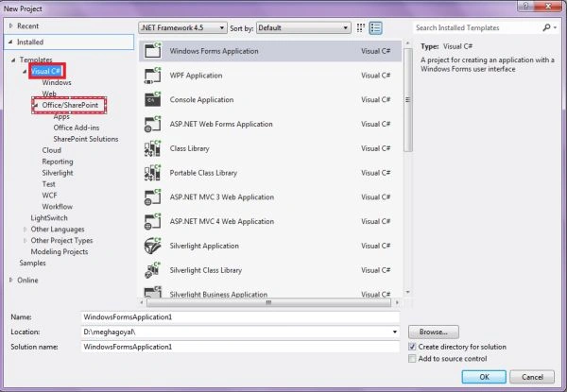The width and height of the screenshot is (567, 392).
Task: Select Modeling Projects in the tree
Action: point(60,252)
